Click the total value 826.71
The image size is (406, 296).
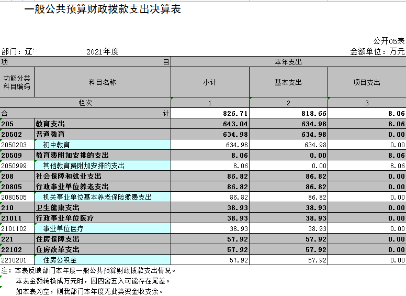(210, 113)
